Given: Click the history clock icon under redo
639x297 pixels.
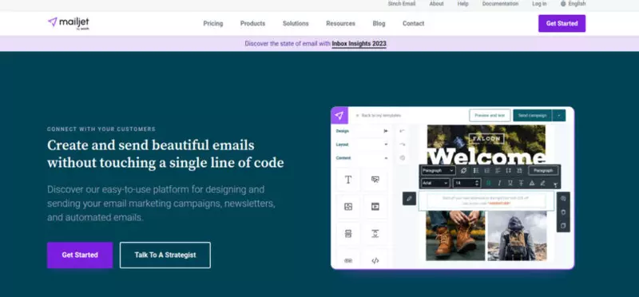Looking at the screenshot, I should (x=403, y=157).
